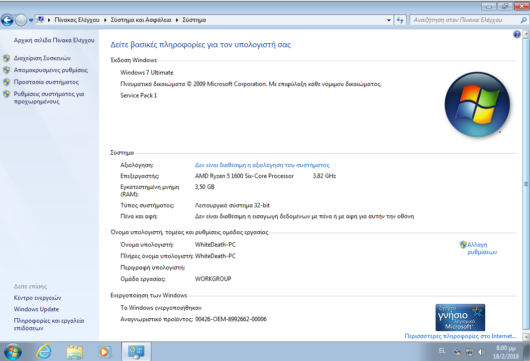Click the Service Pack 1 text

[138, 95]
